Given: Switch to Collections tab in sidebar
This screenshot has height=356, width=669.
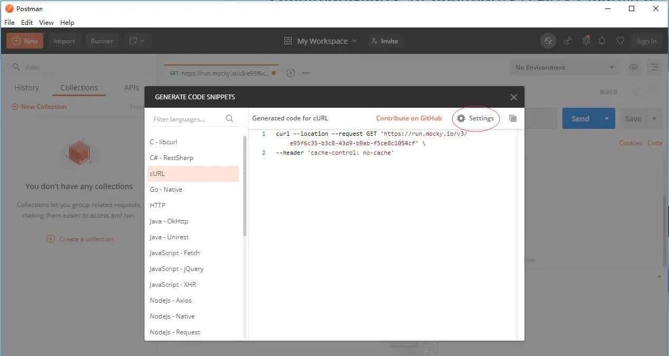Looking at the screenshot, I should click(x=79, y=88).
